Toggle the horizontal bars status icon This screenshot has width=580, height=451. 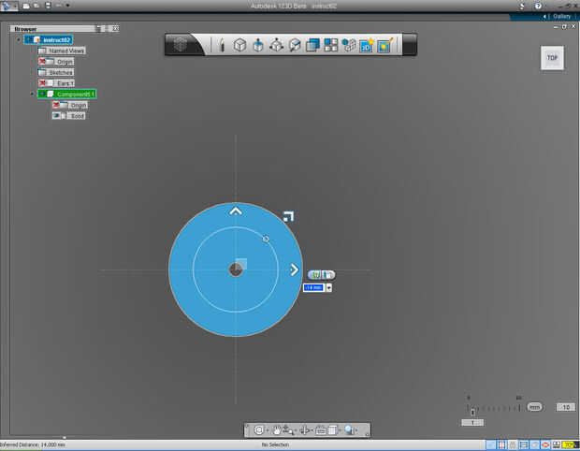pos(524,444)
